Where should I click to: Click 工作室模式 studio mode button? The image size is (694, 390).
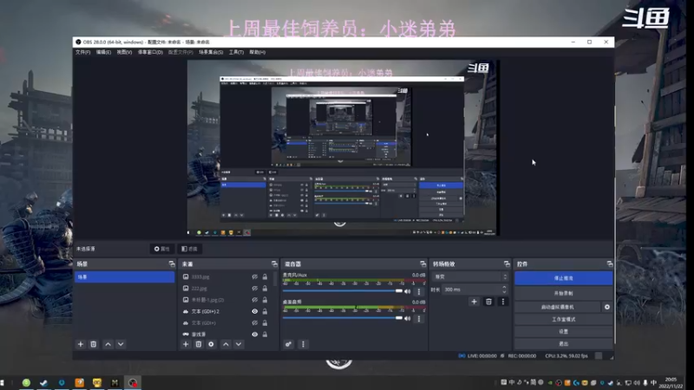tap(563, 319)
